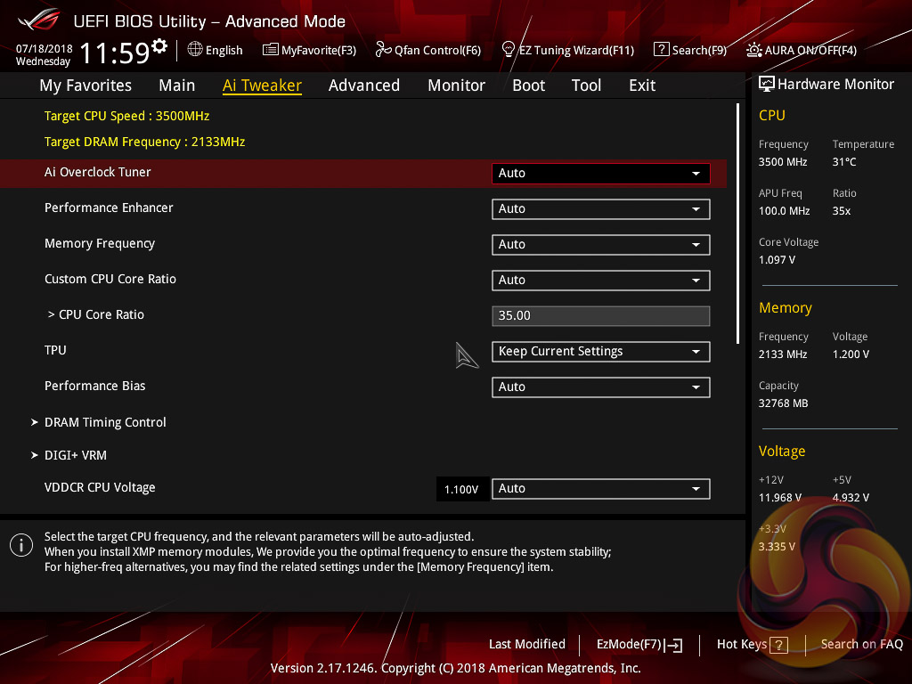Viewport: 912px width, 684px height.
Task: Open the Exit tab
Action: click(x=642, y=85)
